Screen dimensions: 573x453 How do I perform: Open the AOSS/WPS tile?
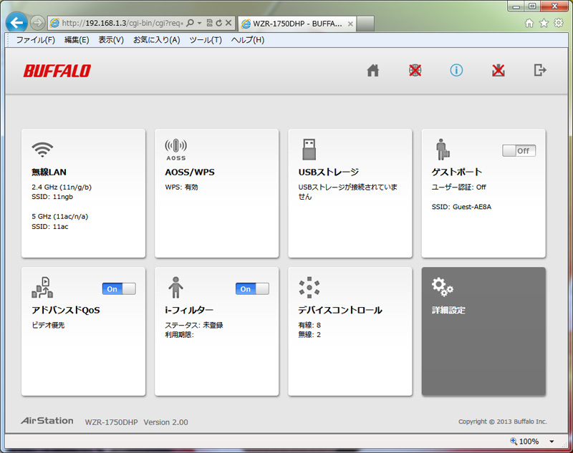click(216, 193)
